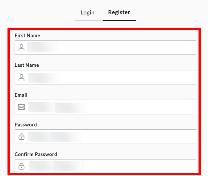Click the blurred placeholder text in Email field
Image resolution: width=208 pixels, height=176 pixels.
coord(58,107)
